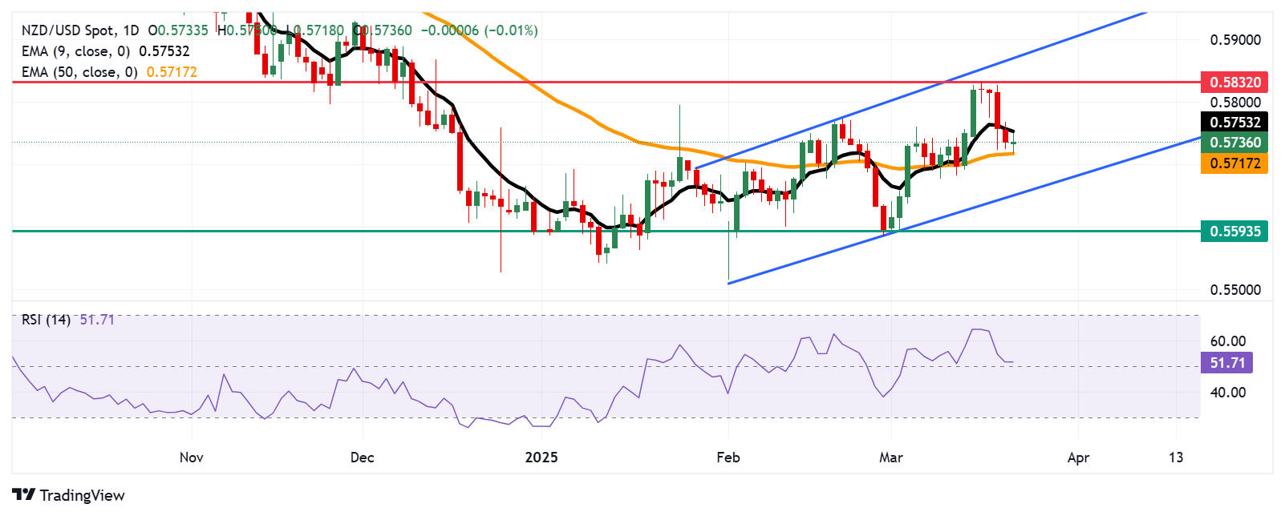Click the 60.00 level on RSI axis
1285x516 pixels.
pos(1227,341)
